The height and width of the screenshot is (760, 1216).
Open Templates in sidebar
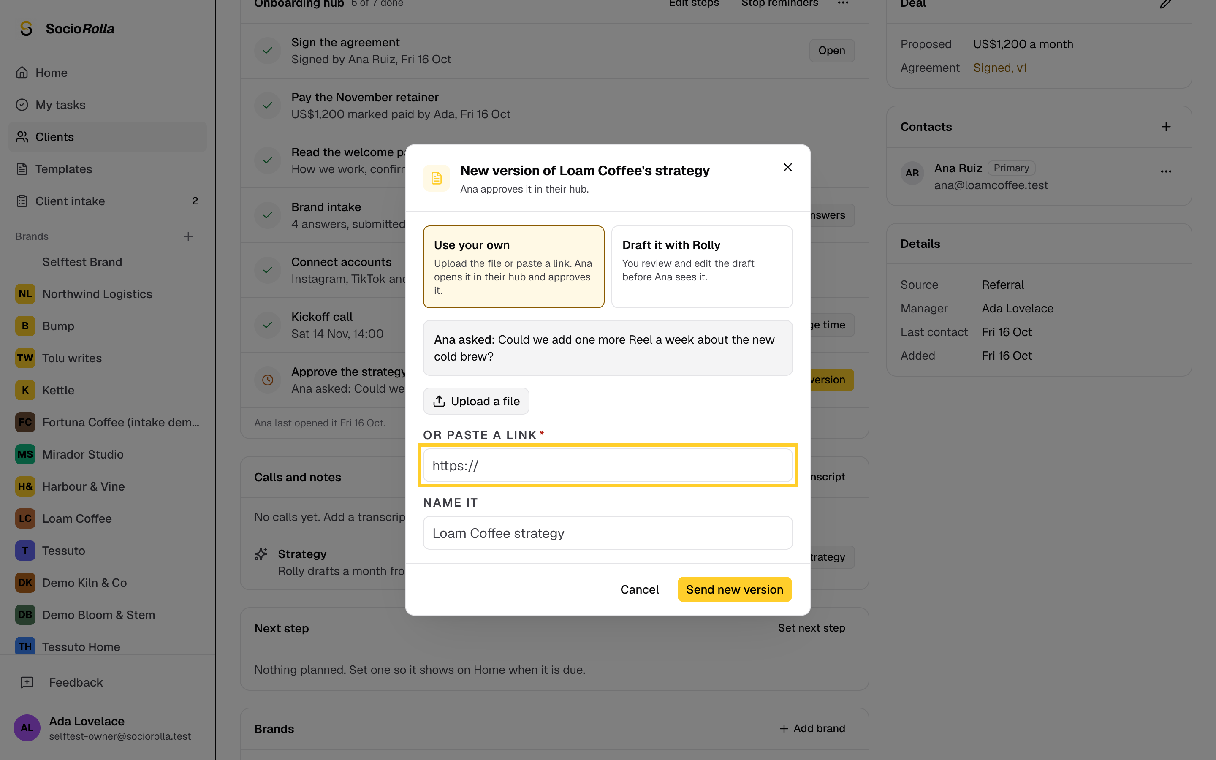coord(108,169)
